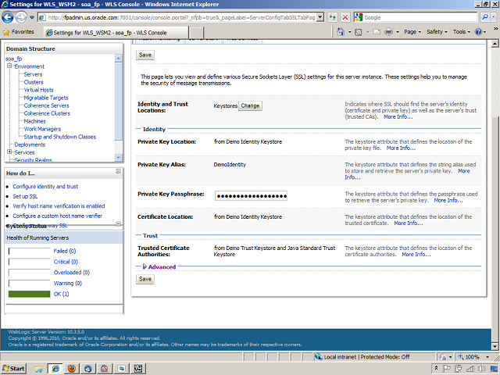Click the Print icon in the command bar
This screenshot has width=500, height=375.
[388, 32]
